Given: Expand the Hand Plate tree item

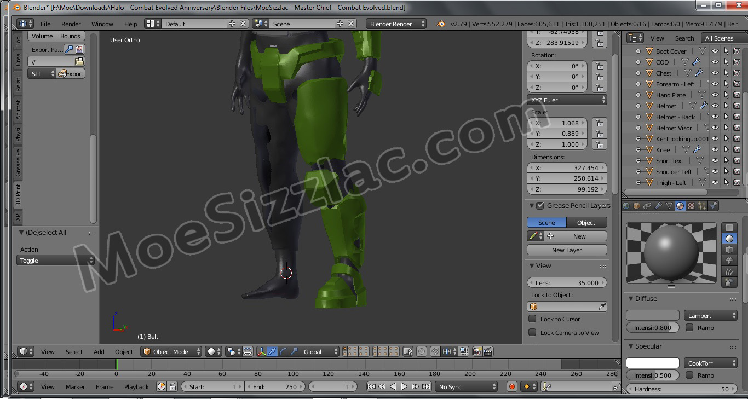Looking at the screenshot, I should [638, 95].
